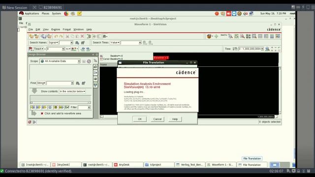This screenshot has width=315, height=177.
Task: Expand the Search Names text combo box arrow
Action: coord(71,43)
